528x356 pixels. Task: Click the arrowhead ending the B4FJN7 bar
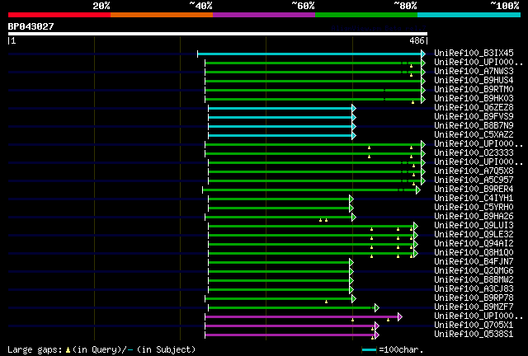tap(351, 263)
